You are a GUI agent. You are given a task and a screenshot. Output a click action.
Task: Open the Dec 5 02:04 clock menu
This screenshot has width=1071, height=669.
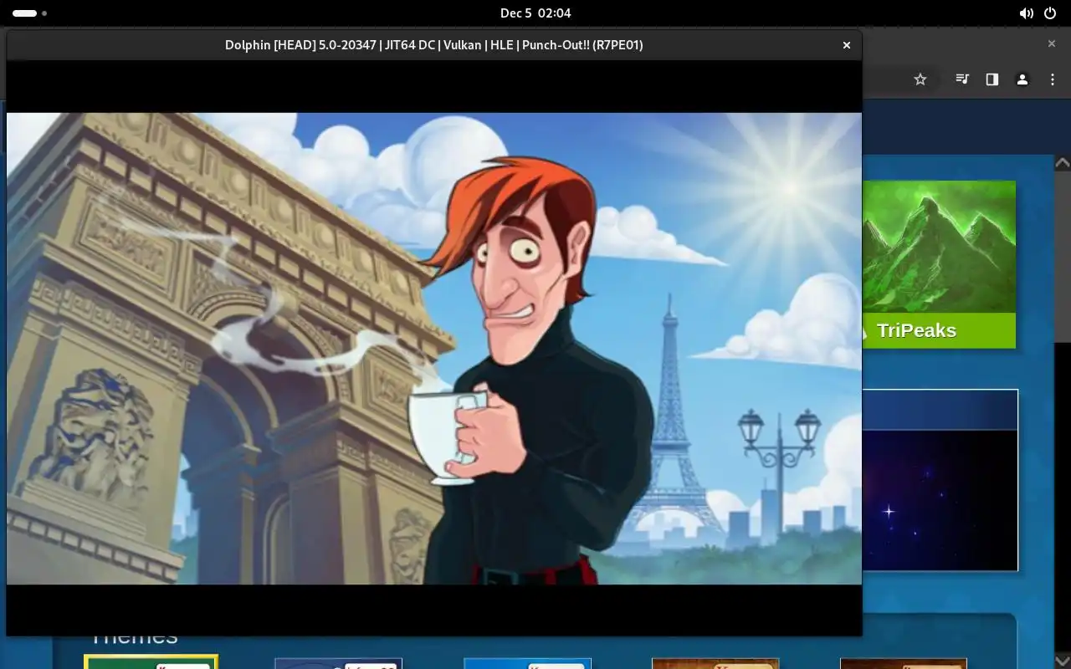click(x=535, y=13)
